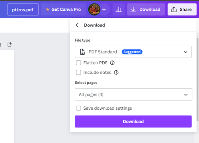The image size is (199, 143).
Task: Show Flatten PDF info tooltip icon
Action: (x=112, y=63)
